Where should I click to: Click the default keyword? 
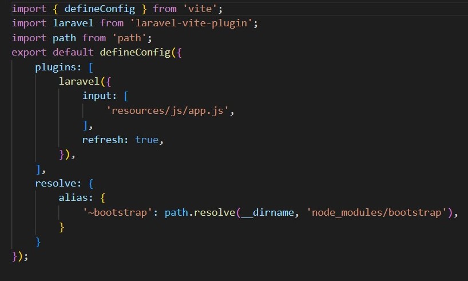pyautogui.click(x=73, y=53)
